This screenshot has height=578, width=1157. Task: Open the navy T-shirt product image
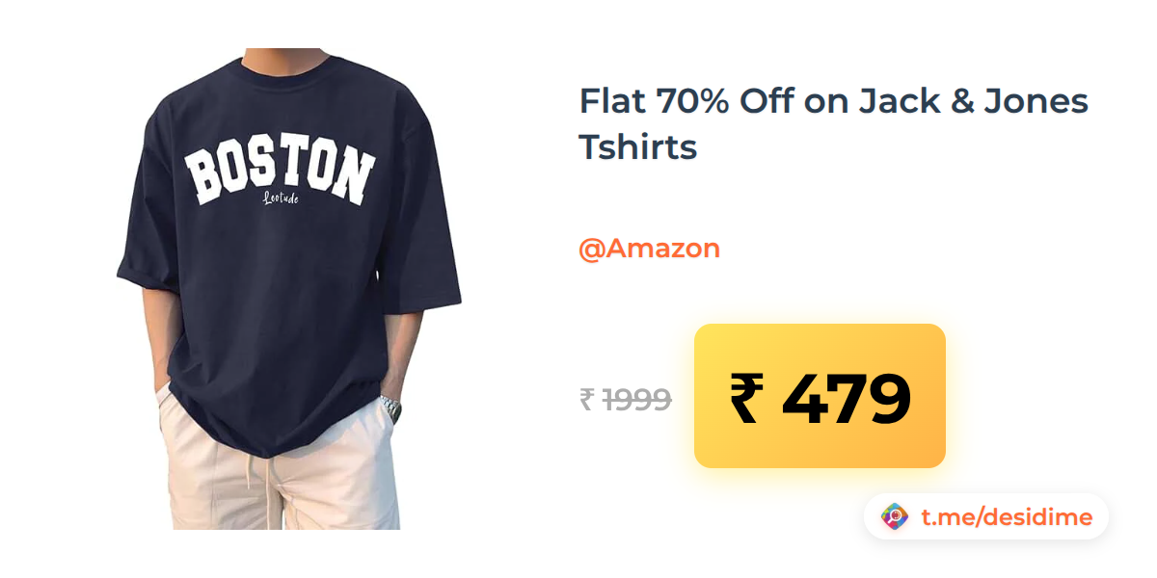pos(289,289)
